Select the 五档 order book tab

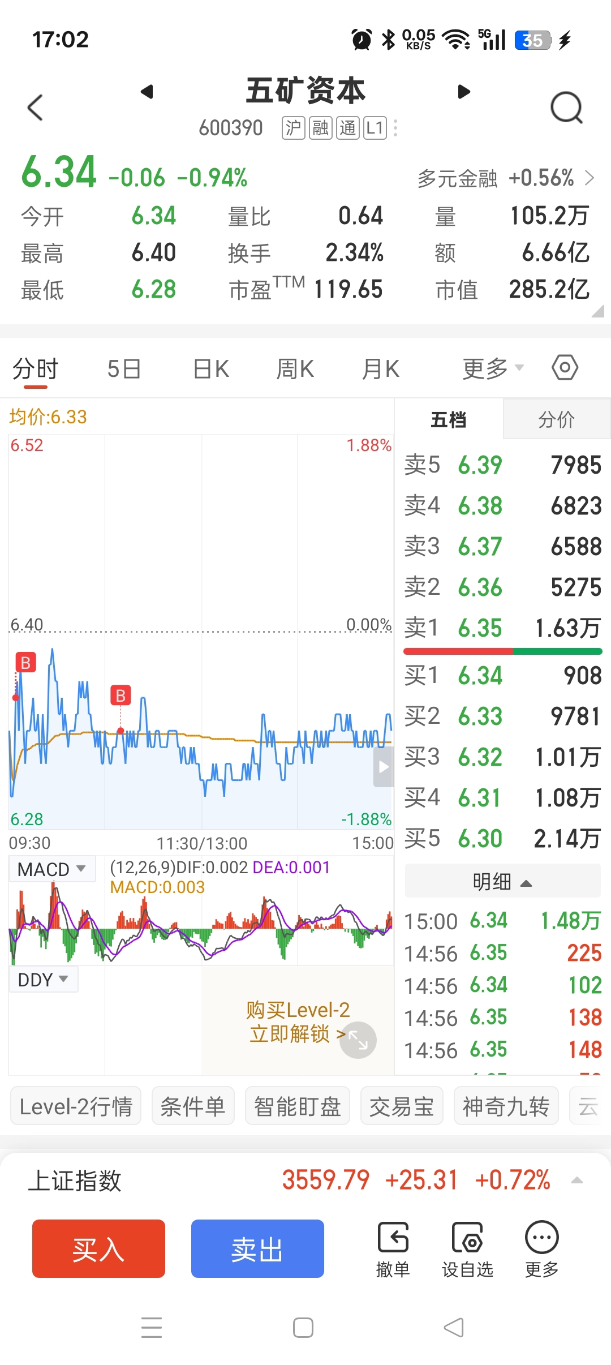[x=449, y=419]
